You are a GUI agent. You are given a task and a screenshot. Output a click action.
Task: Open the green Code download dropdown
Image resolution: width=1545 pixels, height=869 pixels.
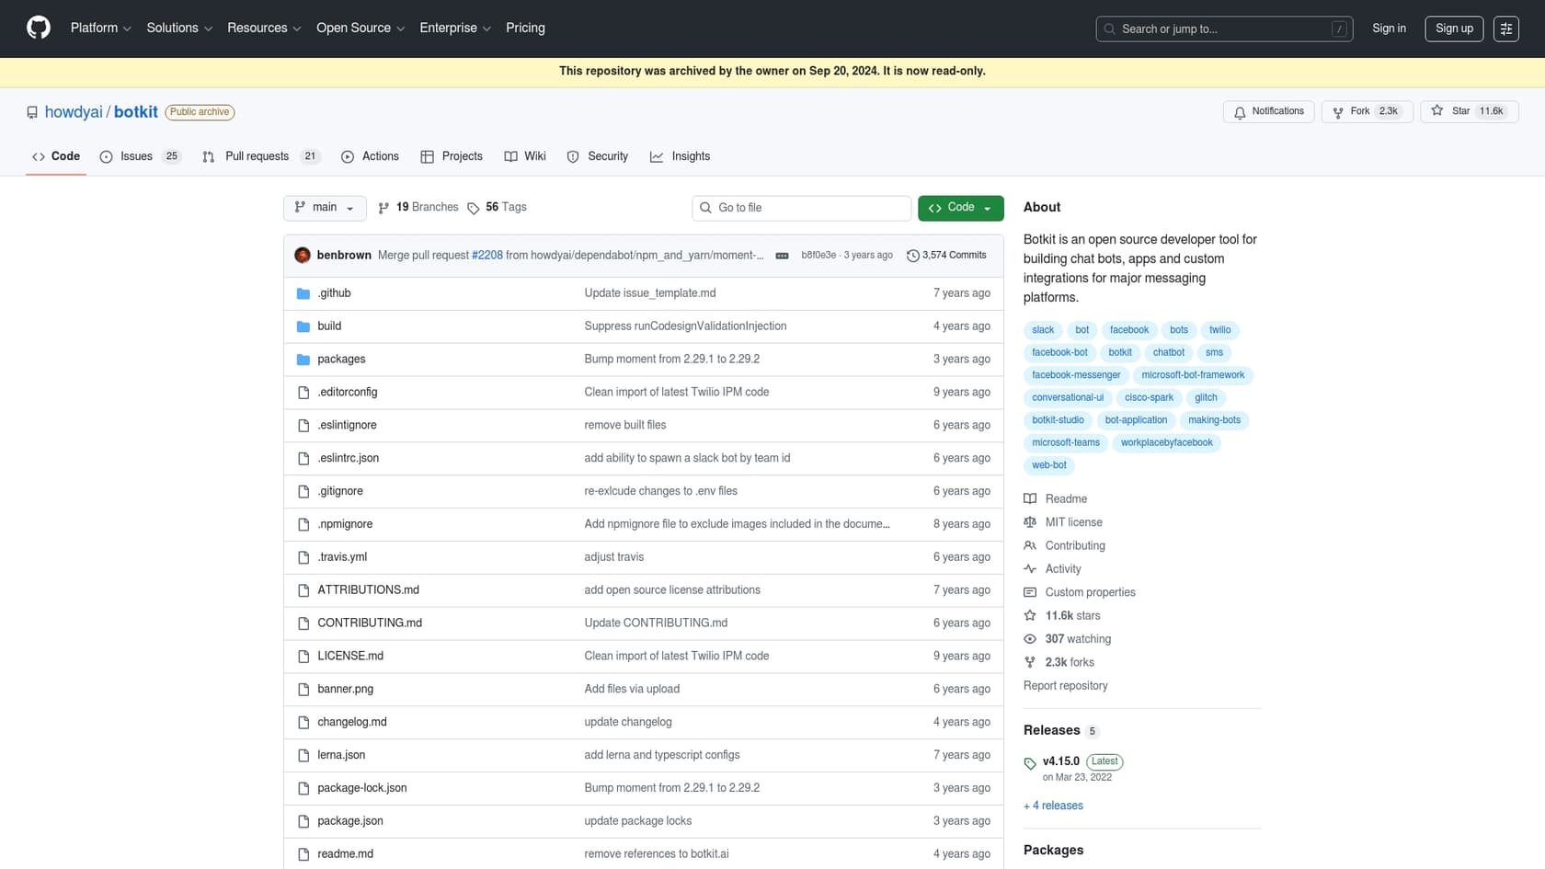coord(959,208)
